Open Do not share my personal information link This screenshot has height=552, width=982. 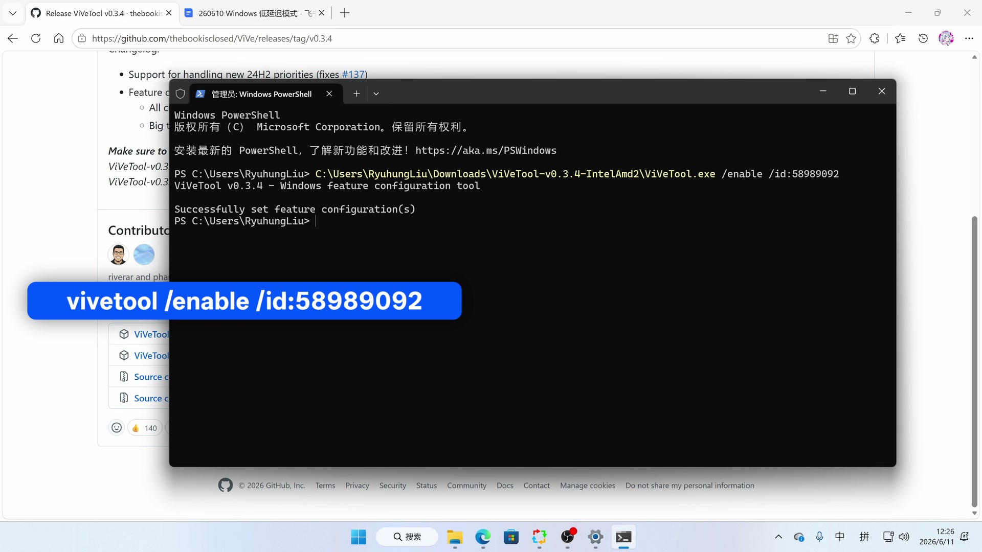pos(690,486)
